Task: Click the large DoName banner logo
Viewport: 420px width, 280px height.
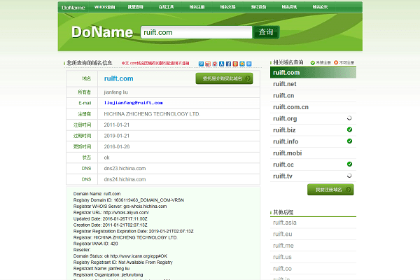Action: pos(102,32)
